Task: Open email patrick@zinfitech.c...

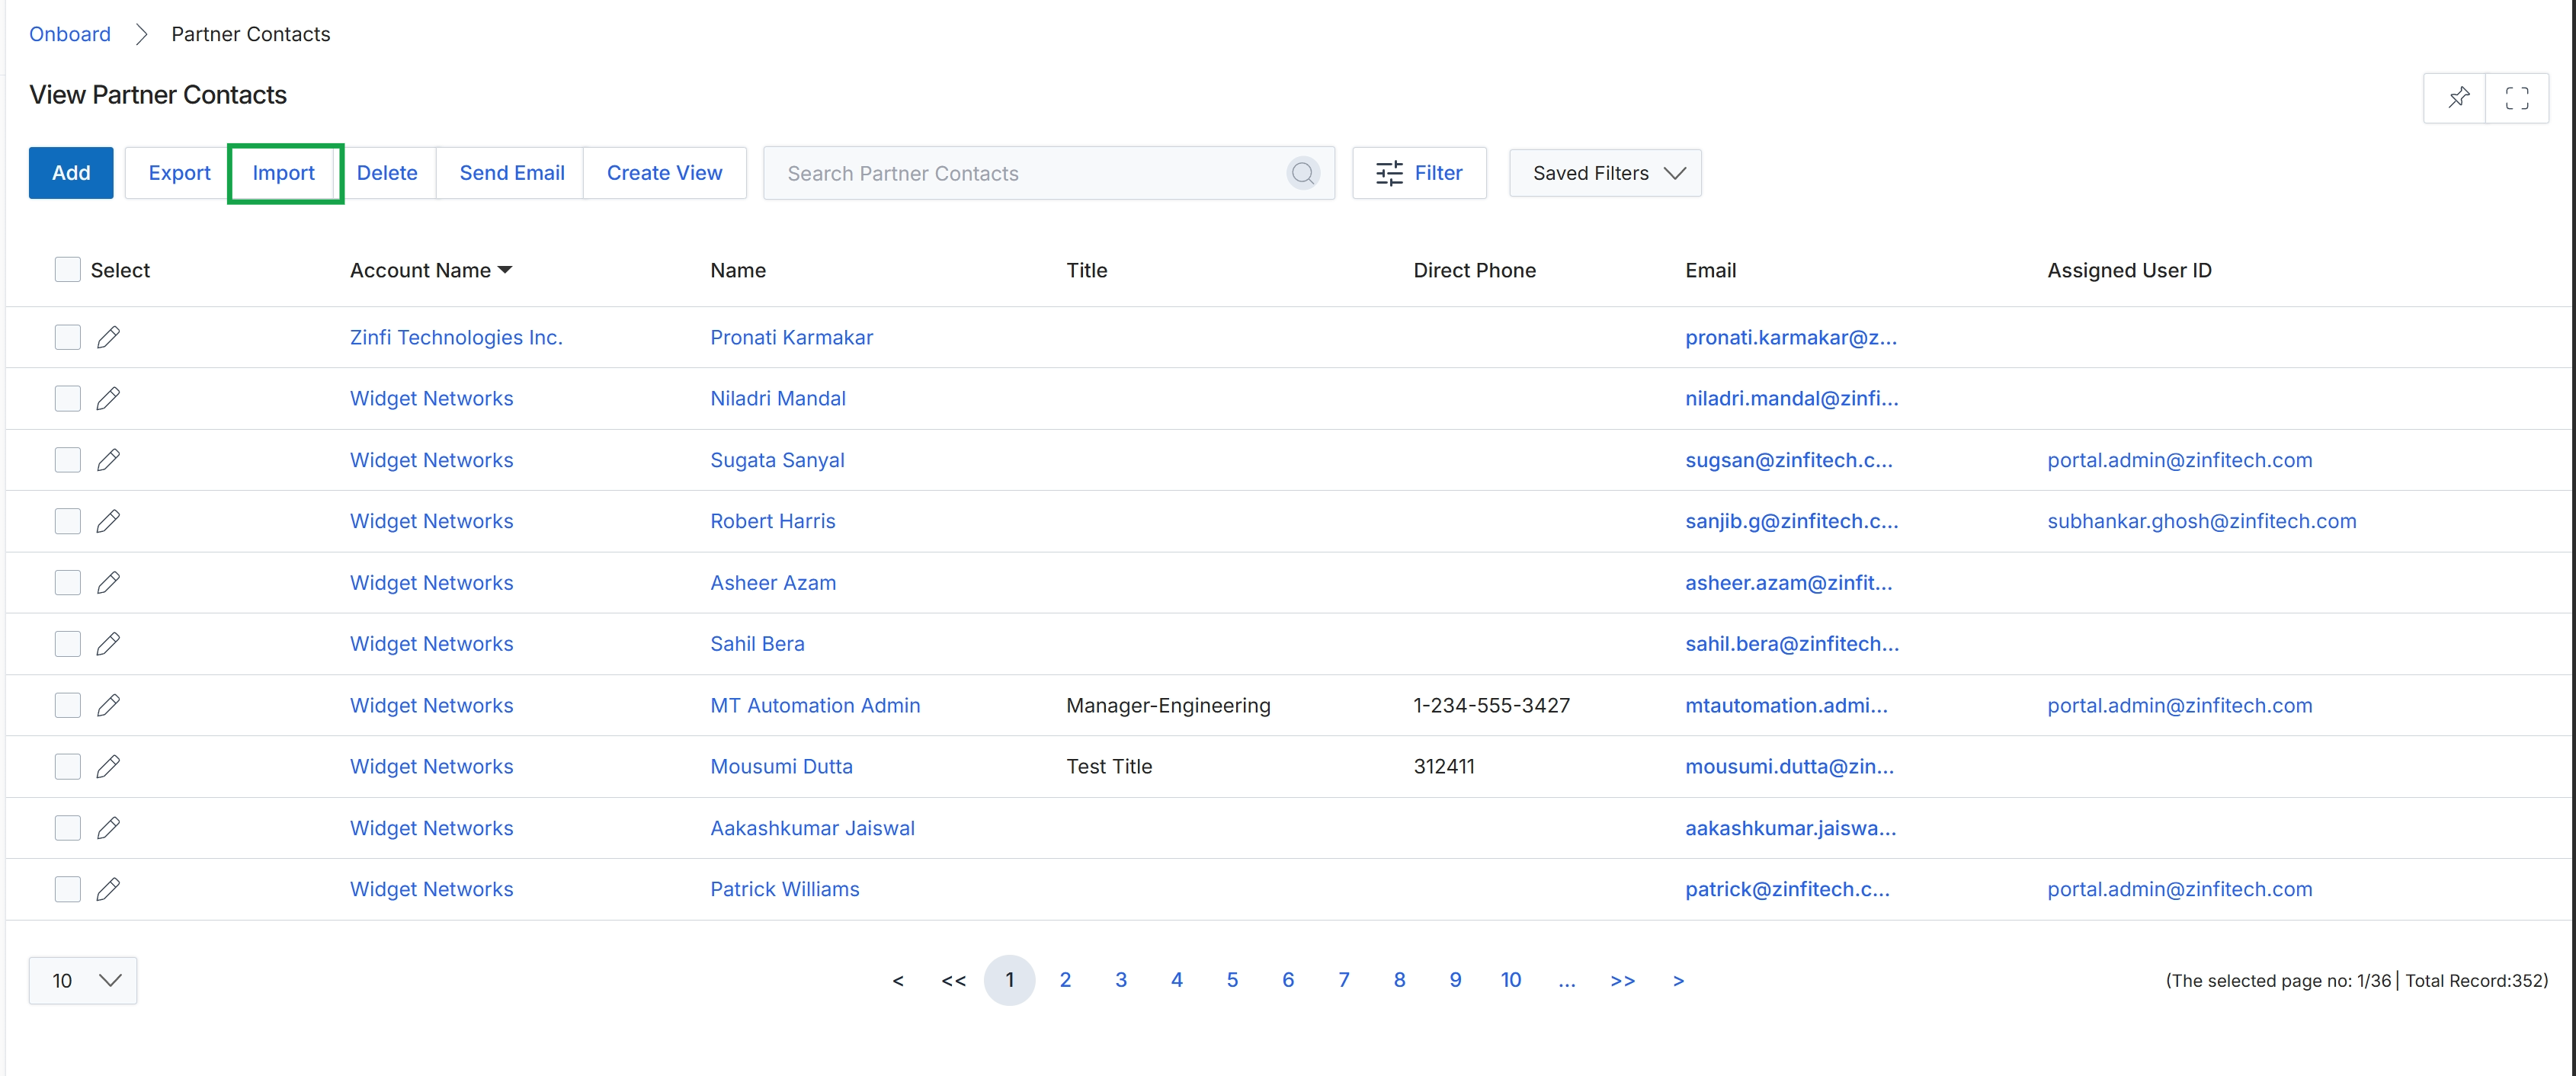Action: pos(1787,889)
